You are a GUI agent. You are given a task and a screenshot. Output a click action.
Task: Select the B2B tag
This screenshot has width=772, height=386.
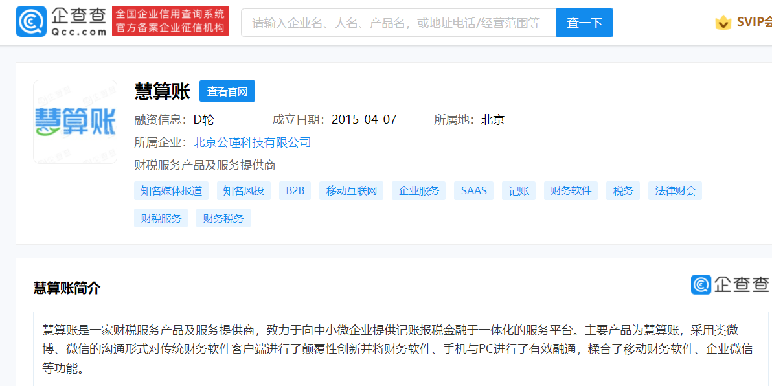click(x=295, y=191)
